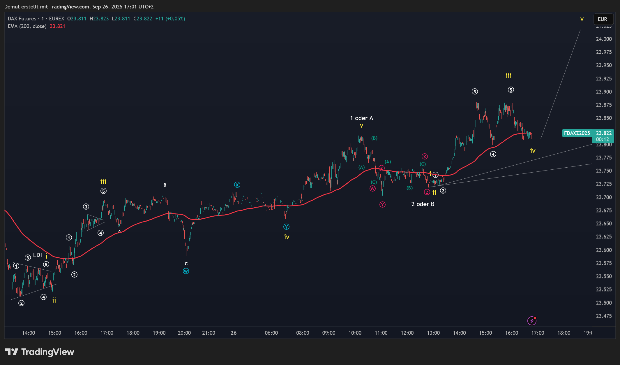Select circled 5 marker below yellow iii at right
Viewport: 620px width, 365px height.
point(511,90)
